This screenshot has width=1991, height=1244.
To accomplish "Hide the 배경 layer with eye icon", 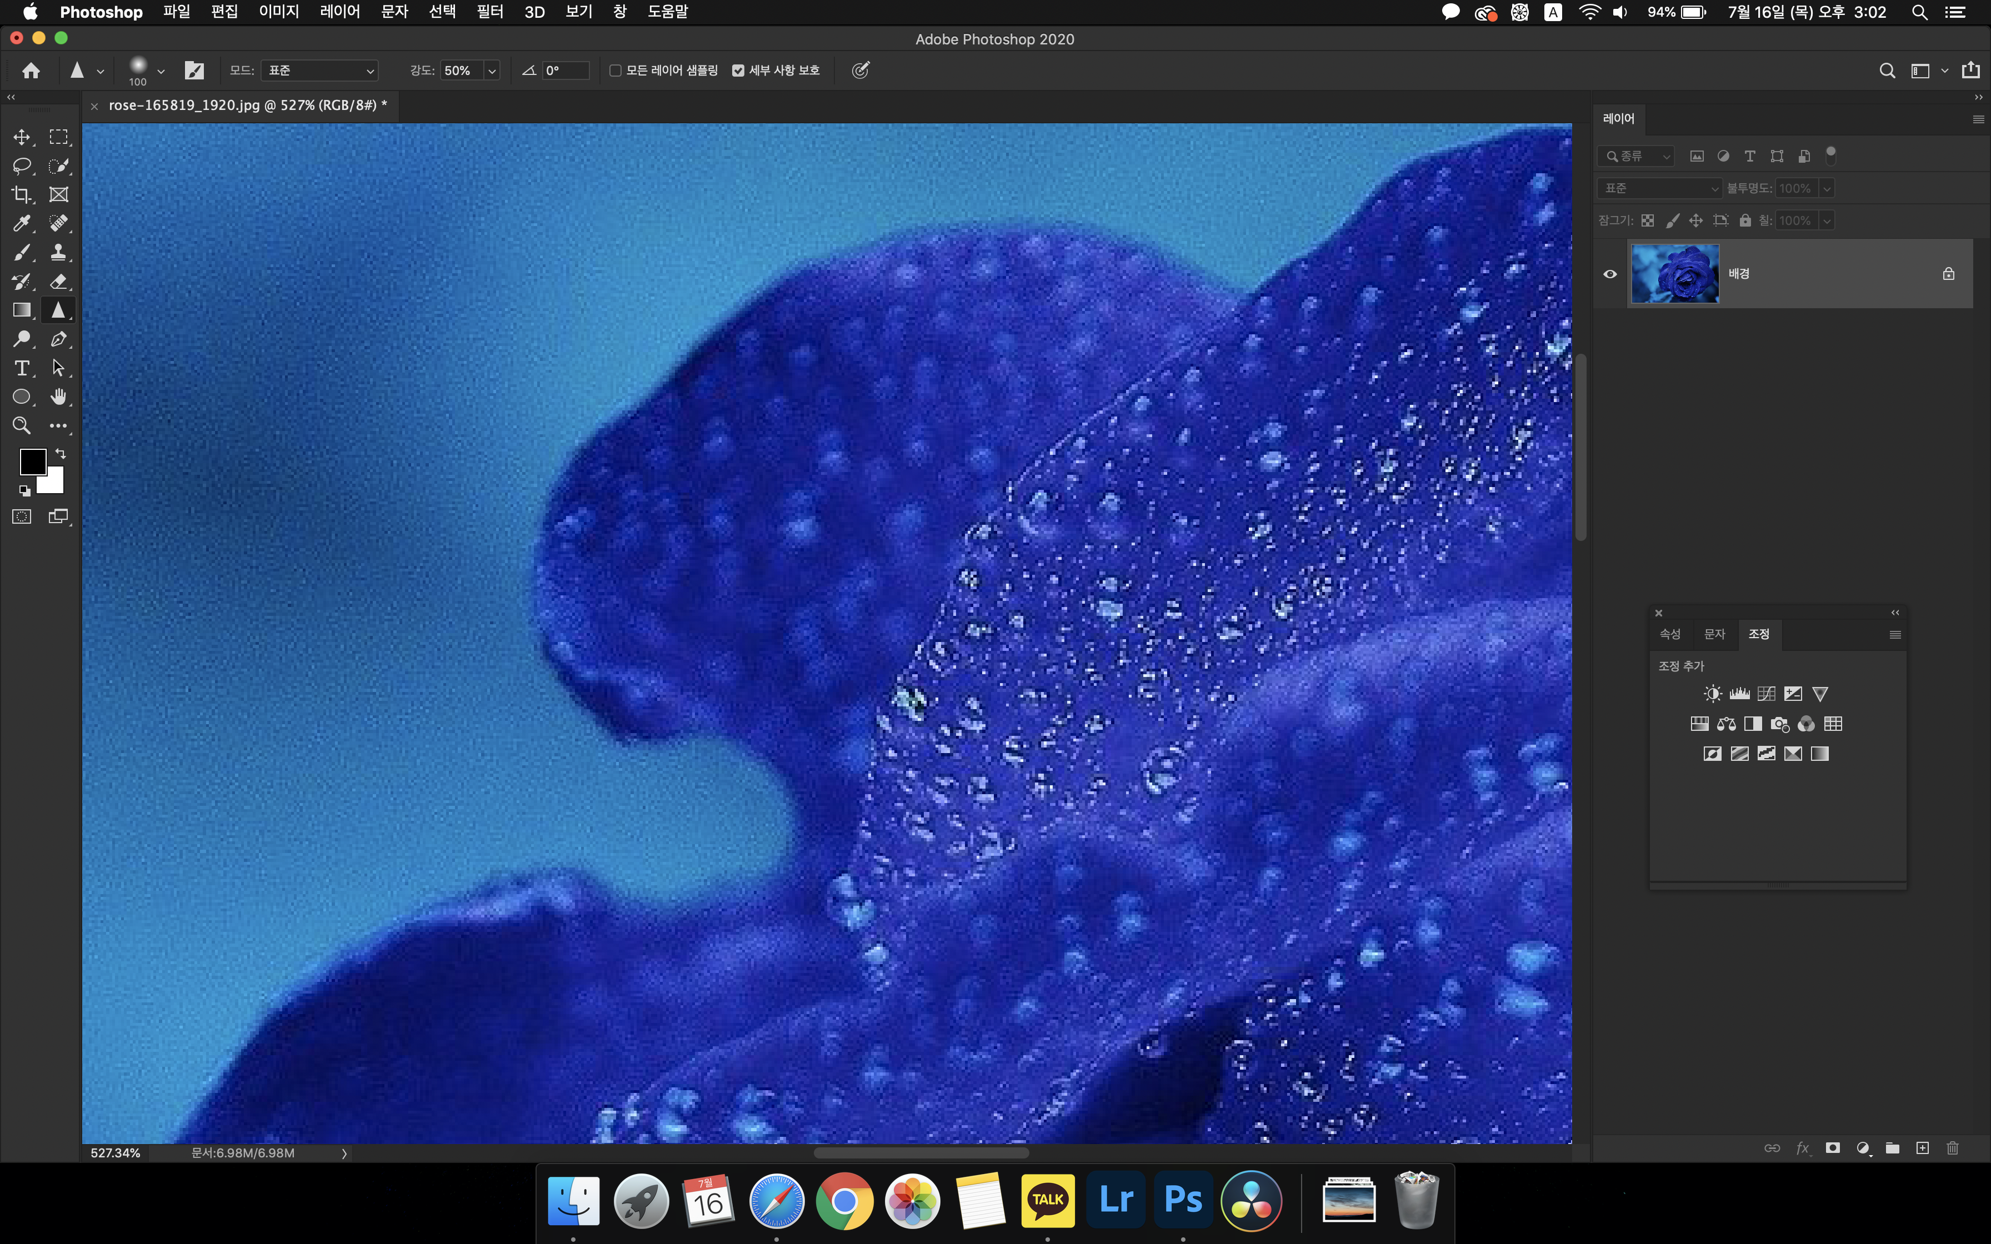I will [x=1610, y=274].
